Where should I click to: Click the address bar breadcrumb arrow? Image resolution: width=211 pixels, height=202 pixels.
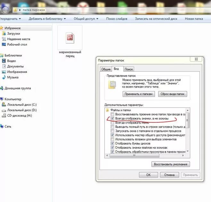coord(20,10)
